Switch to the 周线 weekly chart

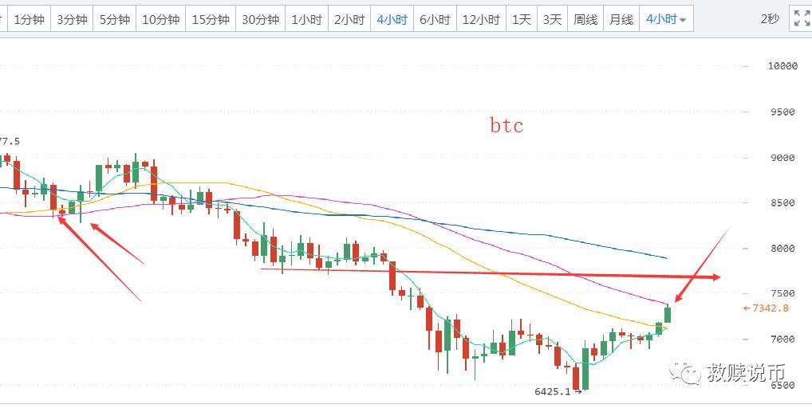click(x=585, y=19)
